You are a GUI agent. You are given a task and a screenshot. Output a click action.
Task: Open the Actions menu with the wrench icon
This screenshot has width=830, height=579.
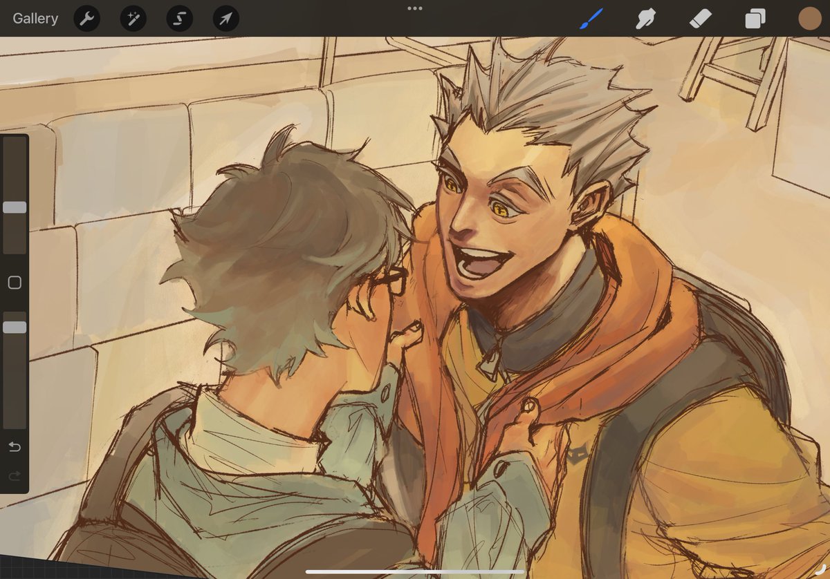pyautogui.click(x=86, y=19)
